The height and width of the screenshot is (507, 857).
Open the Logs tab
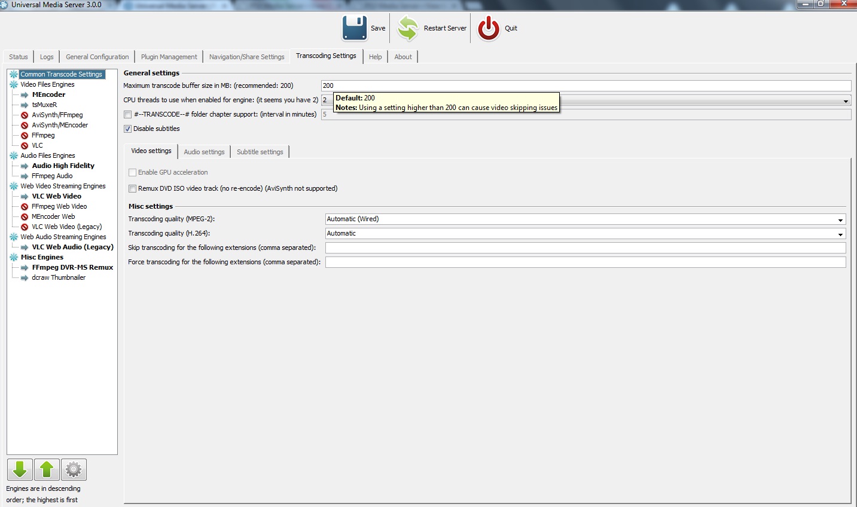point(47,57)
